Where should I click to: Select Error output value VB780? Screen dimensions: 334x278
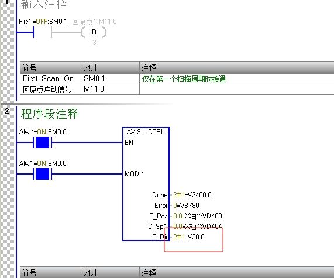[x=186, y=205]
